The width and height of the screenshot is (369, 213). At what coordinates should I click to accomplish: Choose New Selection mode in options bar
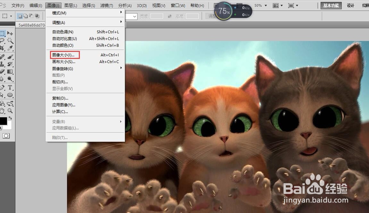point(20,16)
